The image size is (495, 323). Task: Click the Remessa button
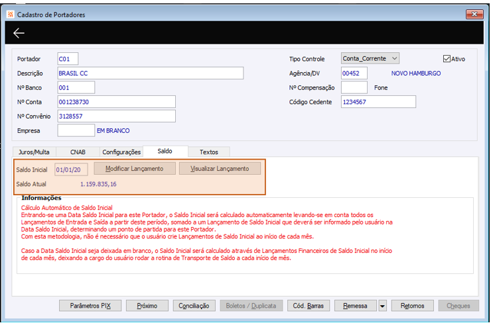pyautogui.click(x=356, y=306)
